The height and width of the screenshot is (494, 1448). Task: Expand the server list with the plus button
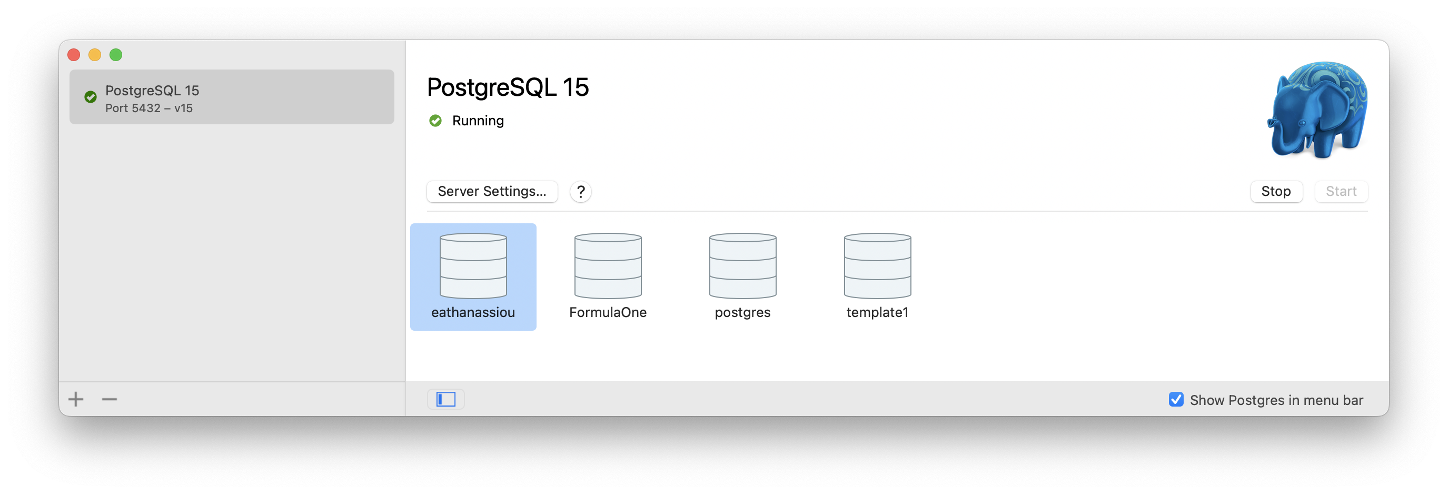click(75, 399)
